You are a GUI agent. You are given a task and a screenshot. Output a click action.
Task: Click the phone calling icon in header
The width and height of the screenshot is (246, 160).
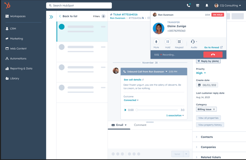pos(188,6)
